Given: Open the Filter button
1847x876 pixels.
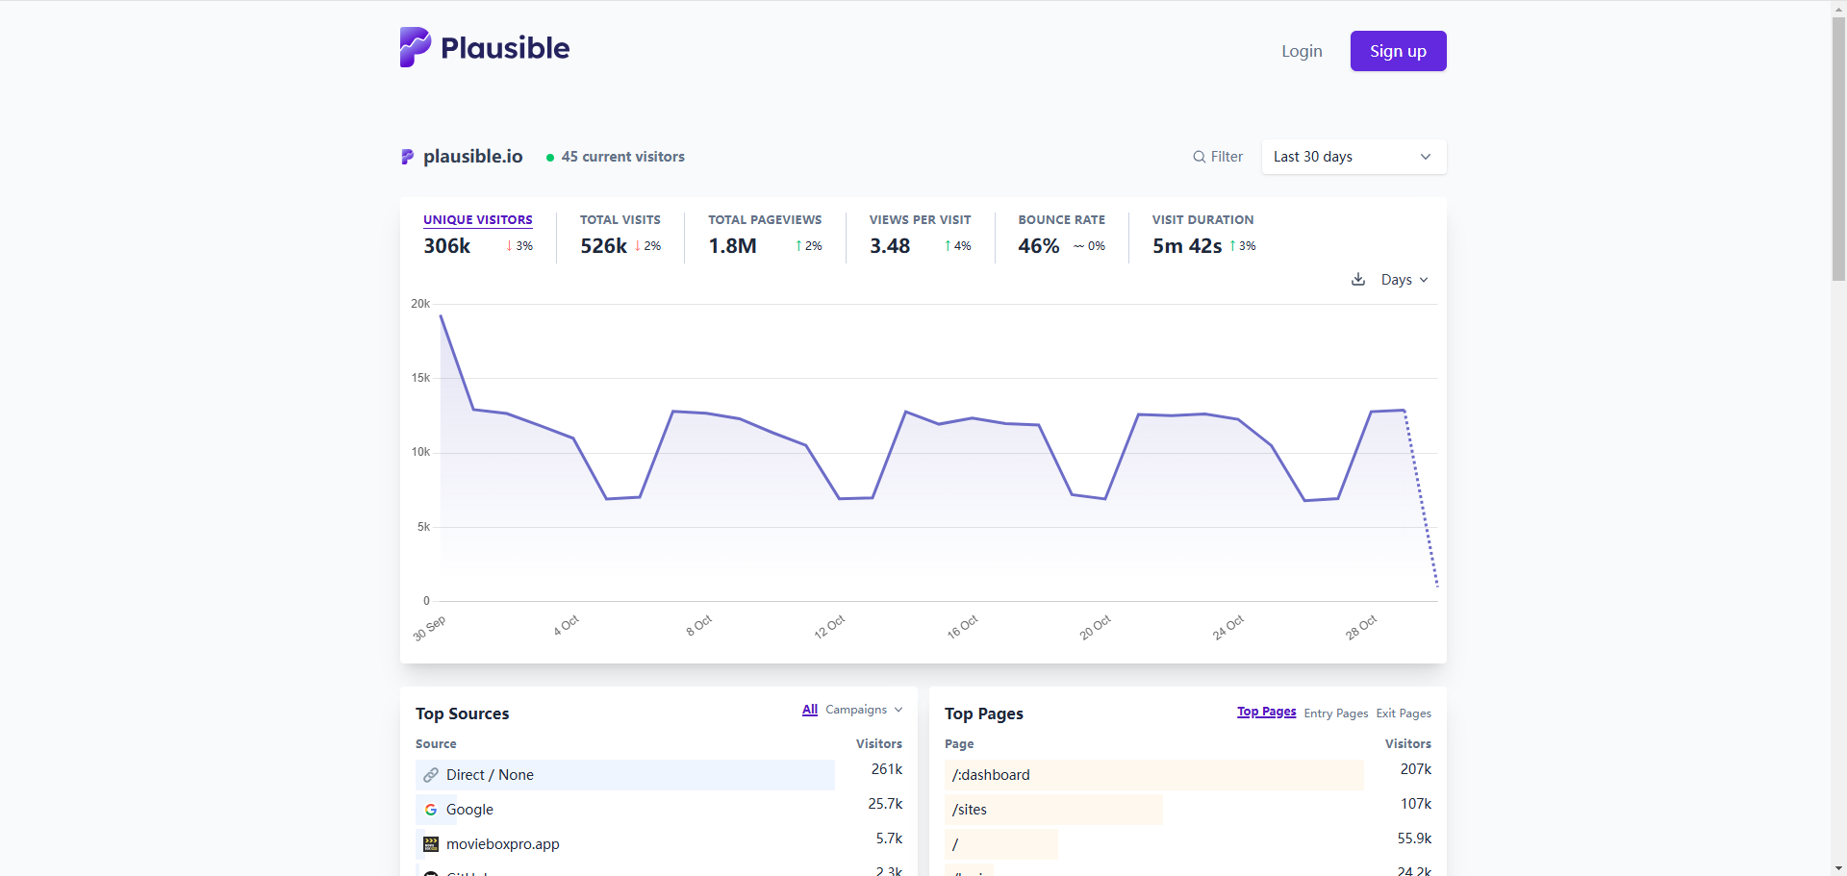Looking at the screenshot, I should coord(1218,157).
